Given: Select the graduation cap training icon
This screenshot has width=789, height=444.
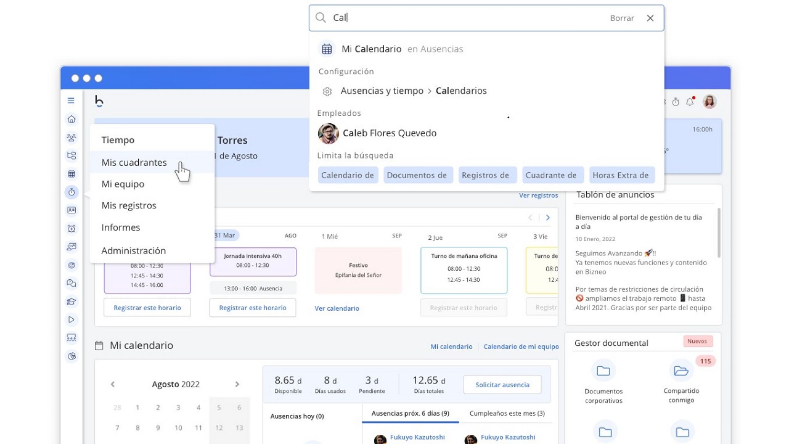Looking at the screenshot, I should (72, 302).
